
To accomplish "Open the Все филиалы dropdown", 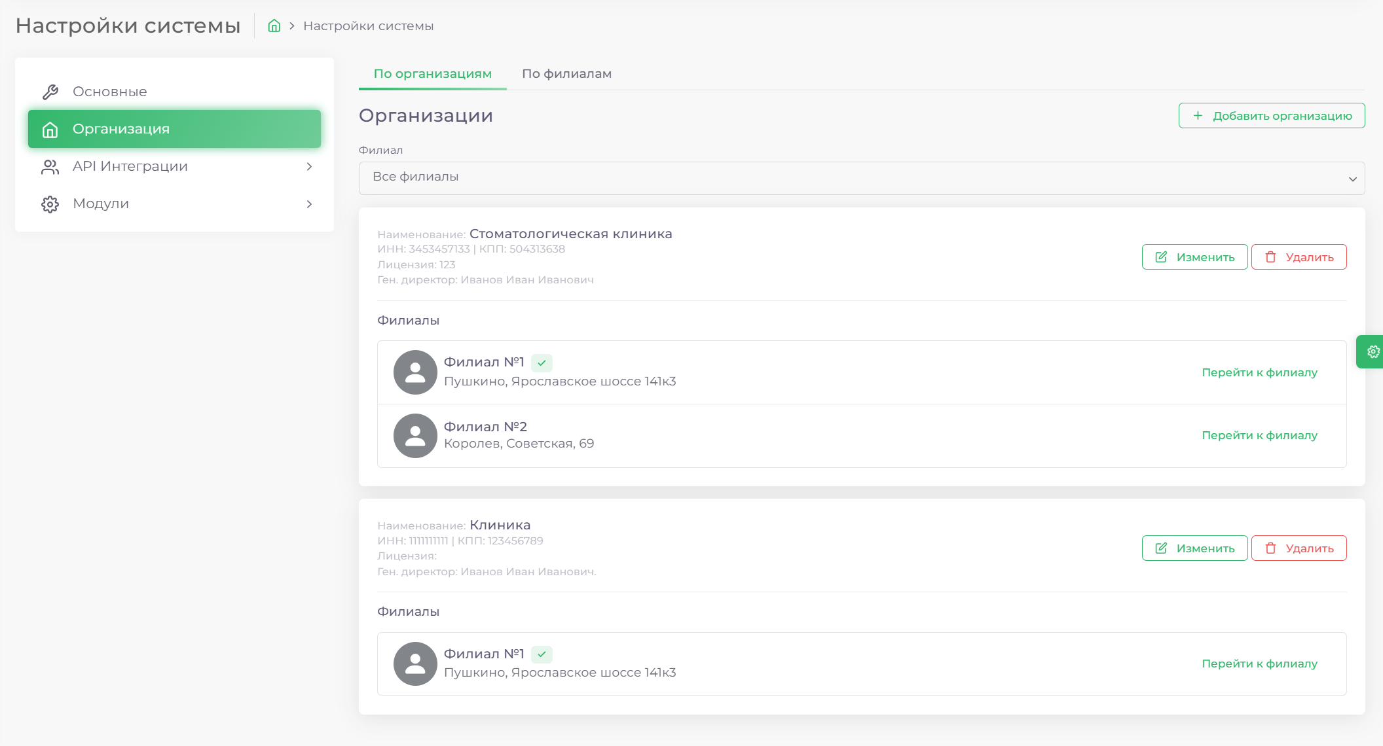I will click(862, 178).
